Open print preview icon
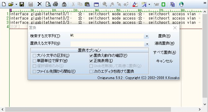208x112 pixels. click(x=48, y=4)
